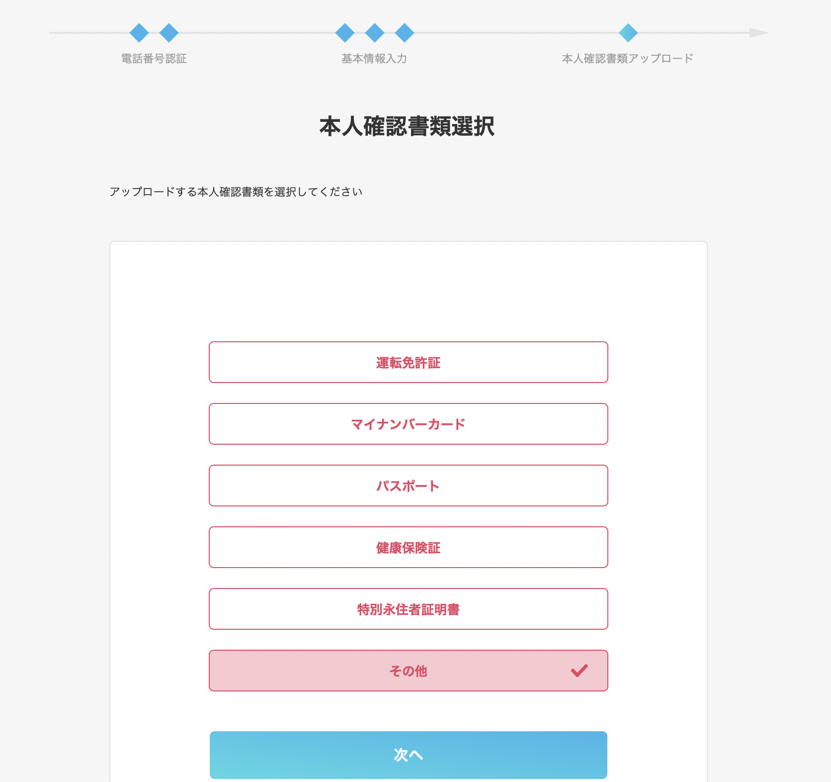
Task: Select the パスポート option
Action: pyautogui.click(x=409, y=486)
